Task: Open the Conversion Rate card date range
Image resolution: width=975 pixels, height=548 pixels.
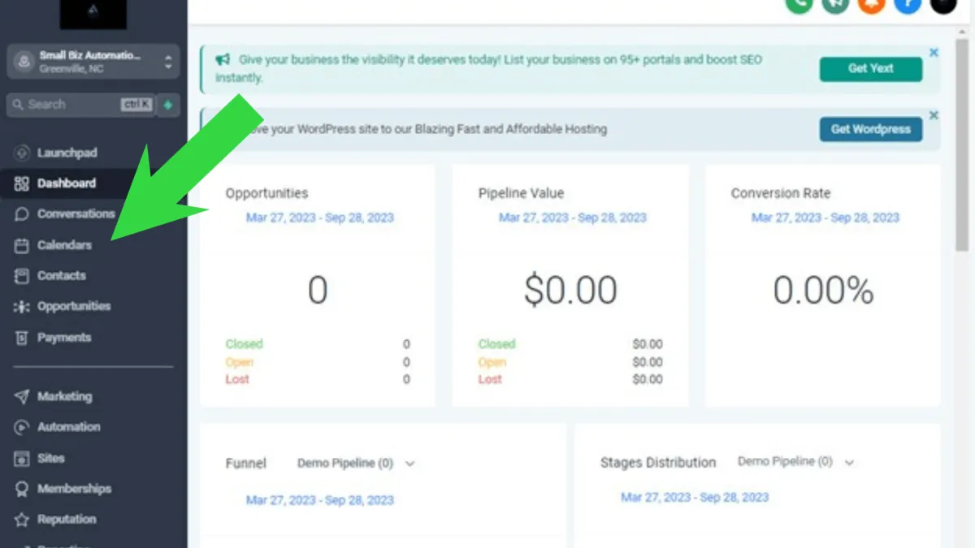Action: click(825, 218)
